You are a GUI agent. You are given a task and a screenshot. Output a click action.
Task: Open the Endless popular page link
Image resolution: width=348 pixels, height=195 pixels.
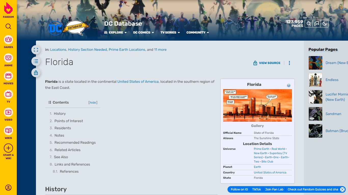[332, 80]
